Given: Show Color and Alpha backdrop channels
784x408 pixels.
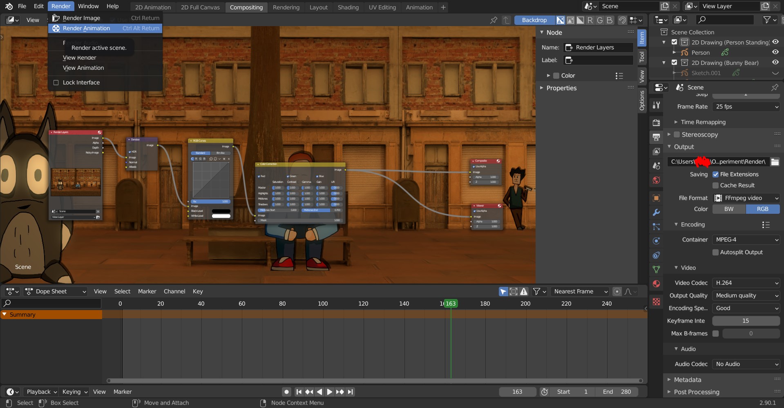Looking at the screenshot, I should 561,20.
